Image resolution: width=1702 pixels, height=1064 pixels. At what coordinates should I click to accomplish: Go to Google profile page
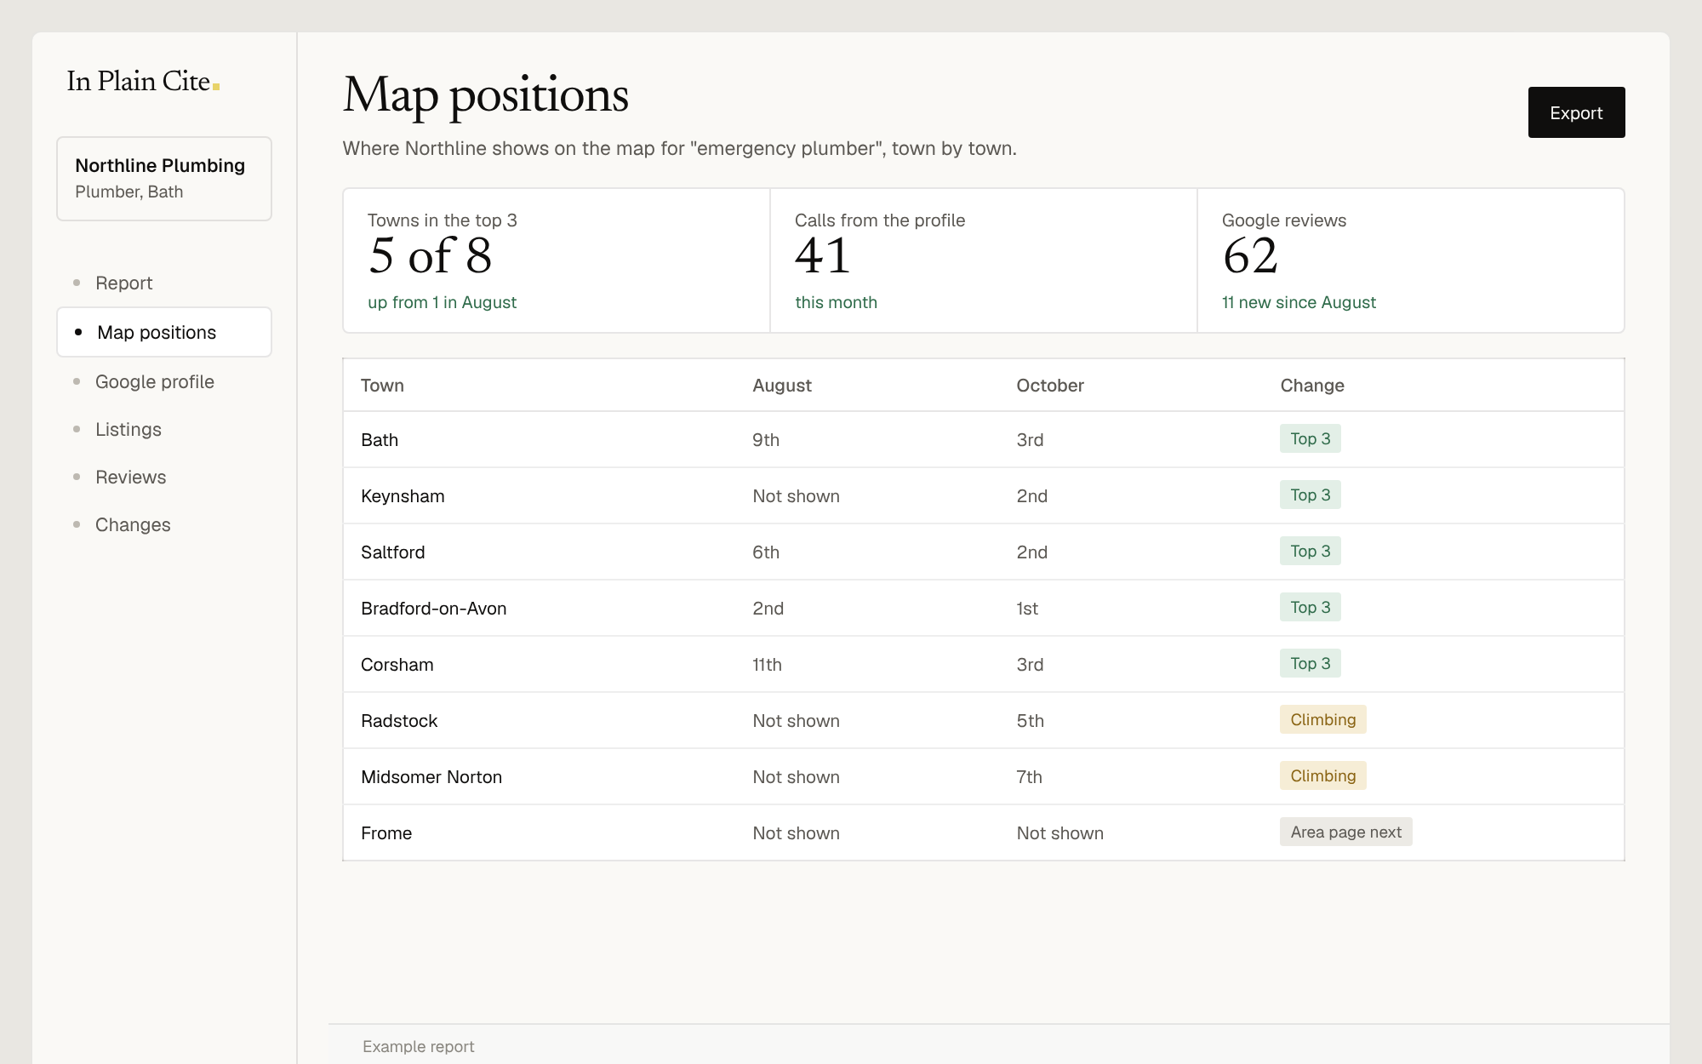[164, 381]
